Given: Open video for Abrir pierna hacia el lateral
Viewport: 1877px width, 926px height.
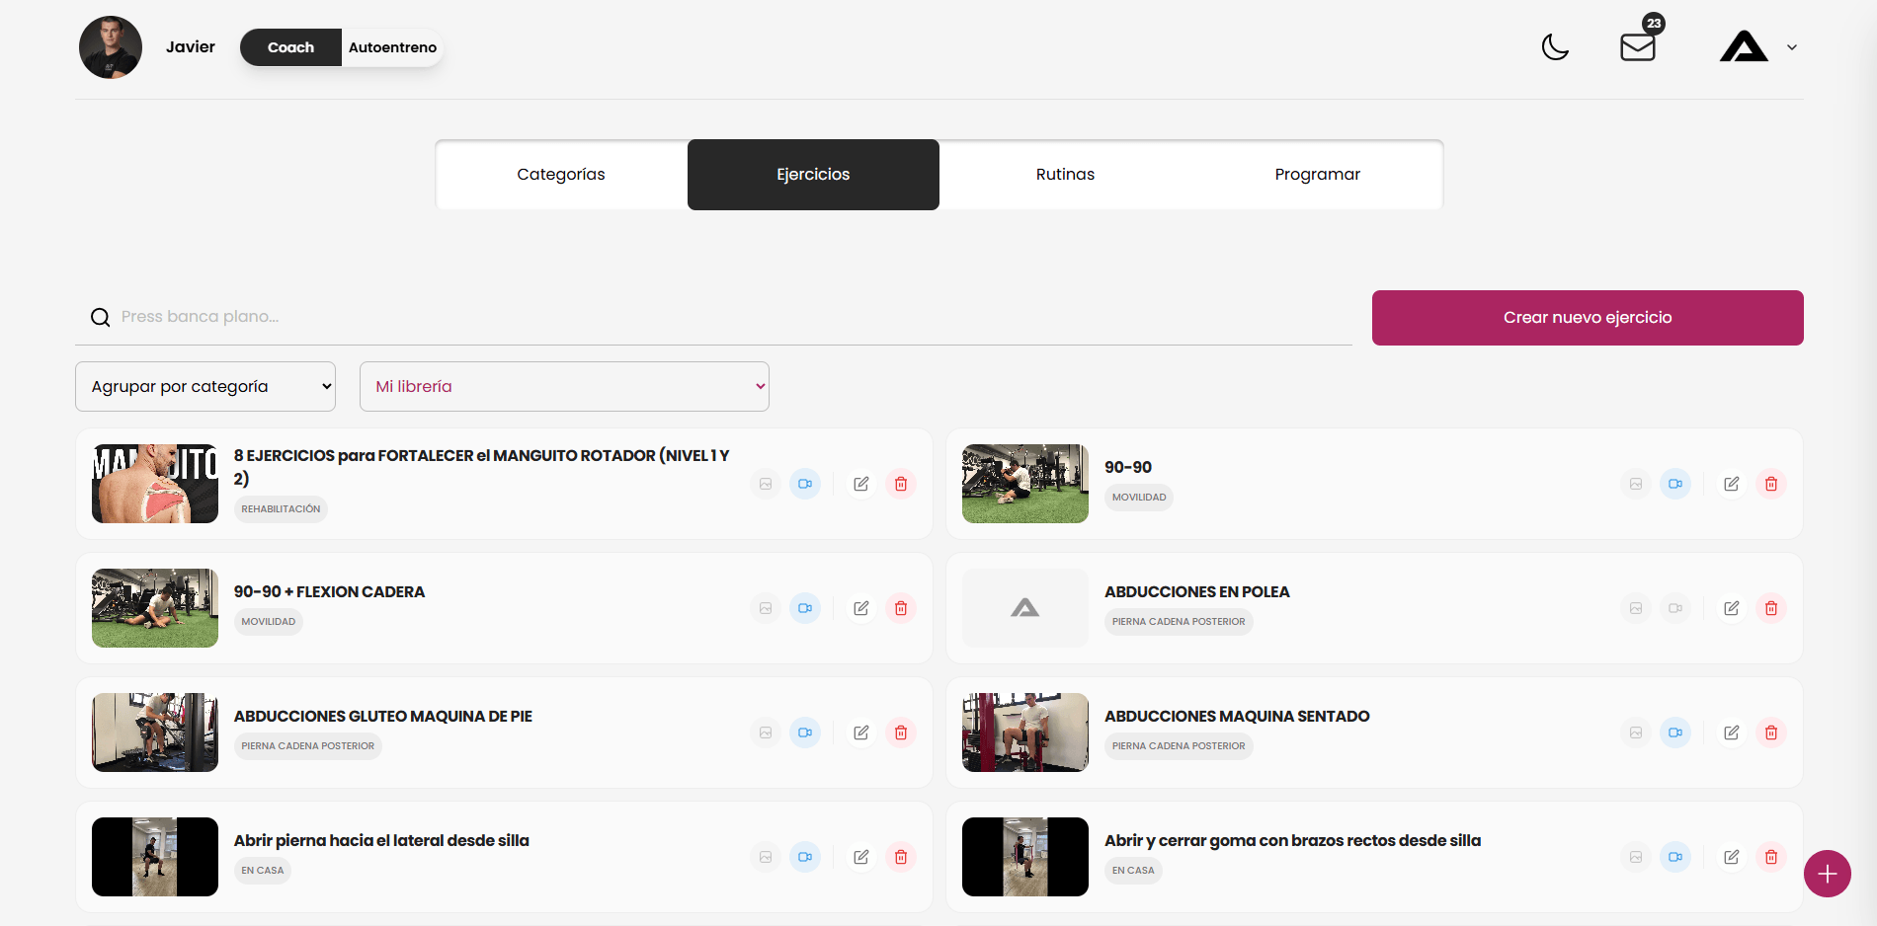Looking at the screenshot, I should click(805, 857).
